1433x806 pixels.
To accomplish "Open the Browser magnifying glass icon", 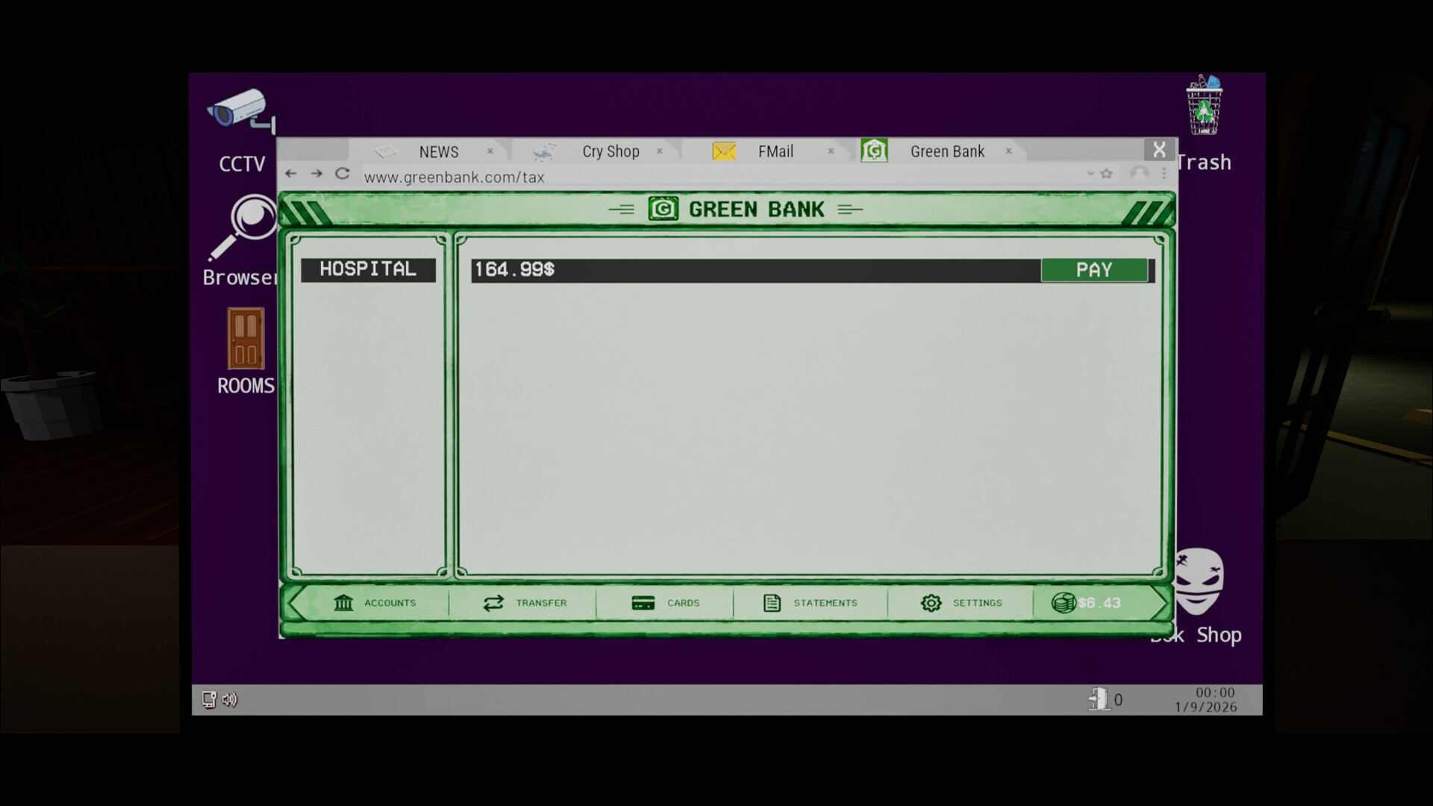I will [244, 227].
